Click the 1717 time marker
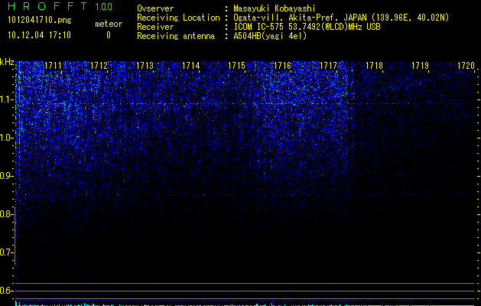Image resolution: width=481 pixels, height=306 pixels. click(x=329, y=66)
